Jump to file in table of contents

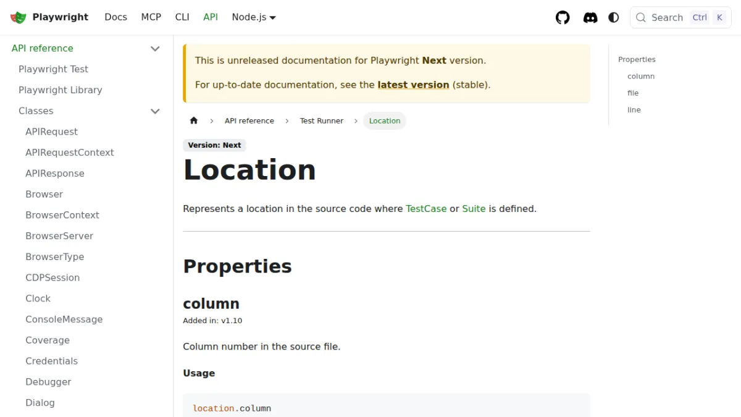tap(633, 93)
